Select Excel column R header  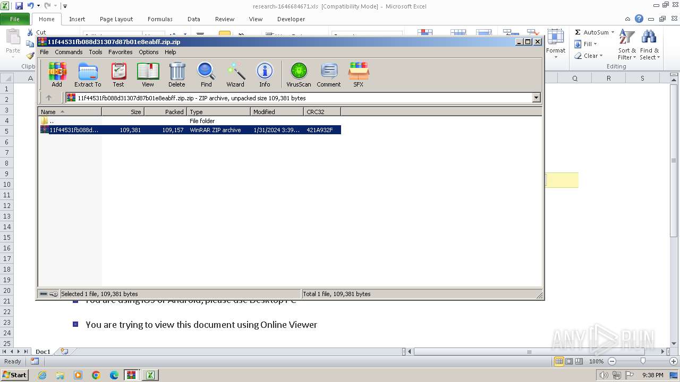coord(609,78)
